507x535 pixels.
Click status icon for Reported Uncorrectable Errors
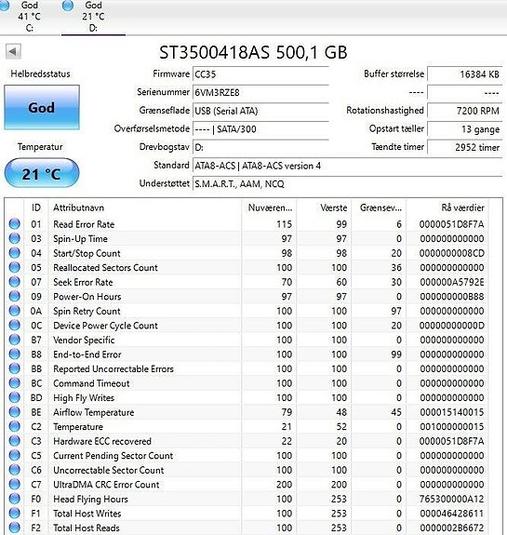point(14,368)
